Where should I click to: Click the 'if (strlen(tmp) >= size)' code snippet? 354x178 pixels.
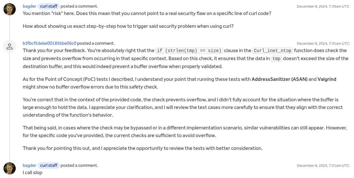point(189,50)
